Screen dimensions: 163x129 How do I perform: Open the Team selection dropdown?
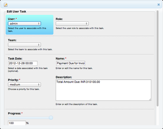pyautogui.click(x=24, y=45)
